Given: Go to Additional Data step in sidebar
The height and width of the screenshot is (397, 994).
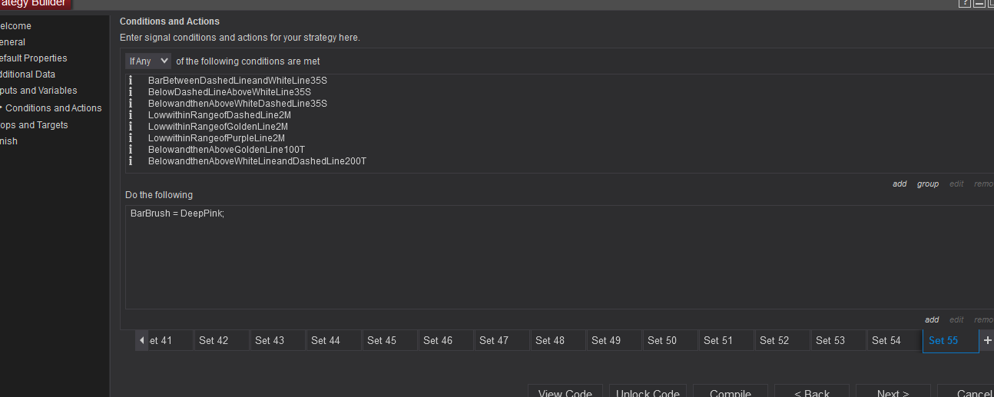Looking at the screenshot, I should click(x=28, y=74).
